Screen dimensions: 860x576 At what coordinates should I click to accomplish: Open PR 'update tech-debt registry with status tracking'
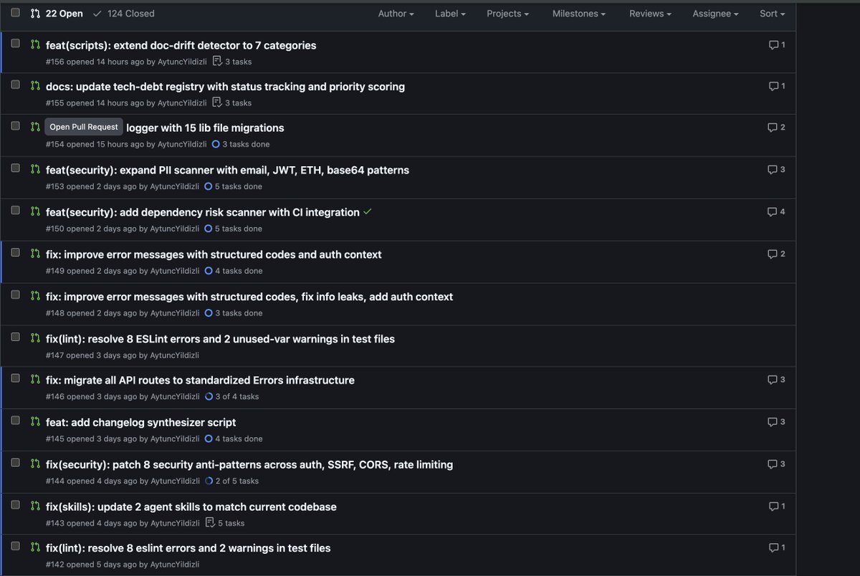pos(225,87)
